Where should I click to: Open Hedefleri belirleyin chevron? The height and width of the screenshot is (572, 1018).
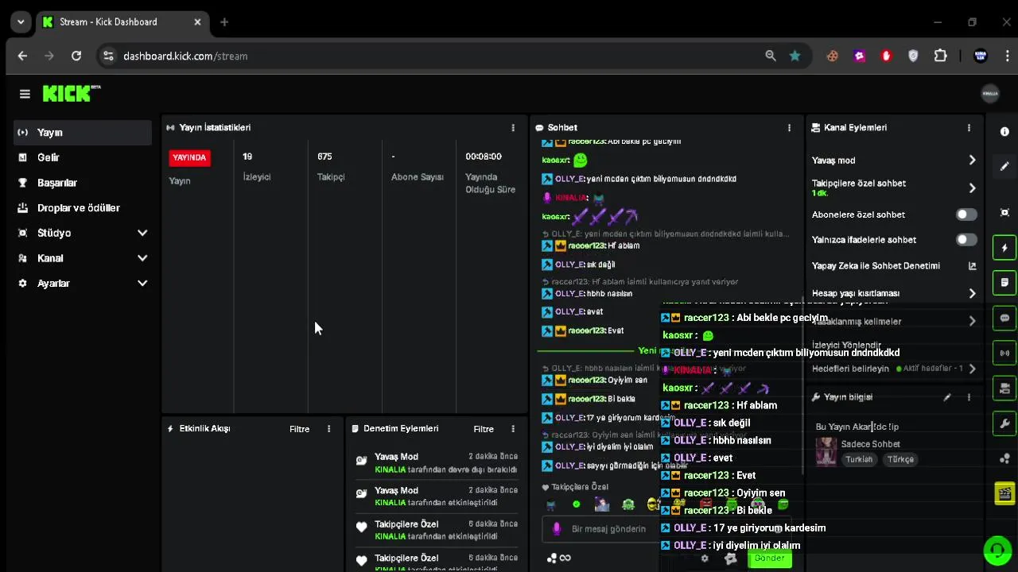[972, 369]
